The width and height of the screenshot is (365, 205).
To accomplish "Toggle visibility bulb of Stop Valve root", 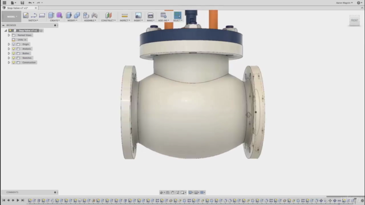I will pos(10,30).
